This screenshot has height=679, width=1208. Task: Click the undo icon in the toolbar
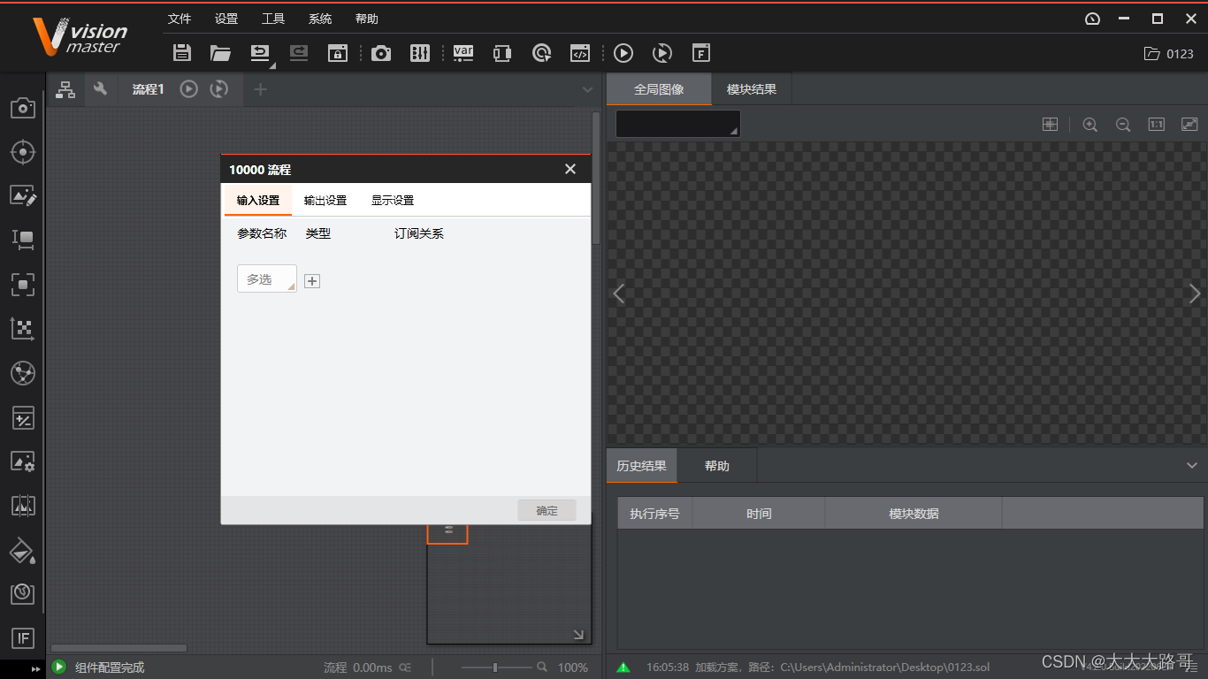260,53
